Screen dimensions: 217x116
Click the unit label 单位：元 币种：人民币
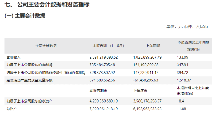(187, 27)
